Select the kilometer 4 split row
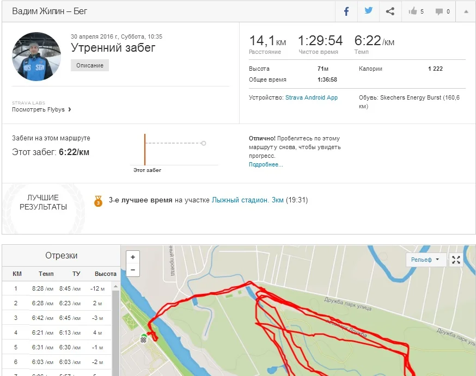 [60, 333]
